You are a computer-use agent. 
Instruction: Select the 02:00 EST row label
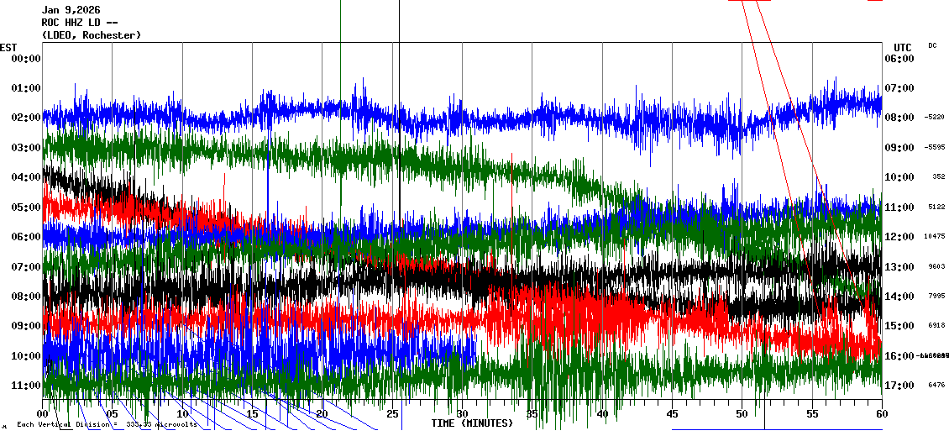point(26,118)
